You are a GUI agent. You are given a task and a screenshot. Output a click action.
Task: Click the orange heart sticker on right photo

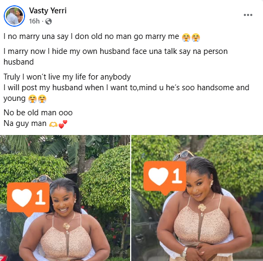tap(165, 177)
